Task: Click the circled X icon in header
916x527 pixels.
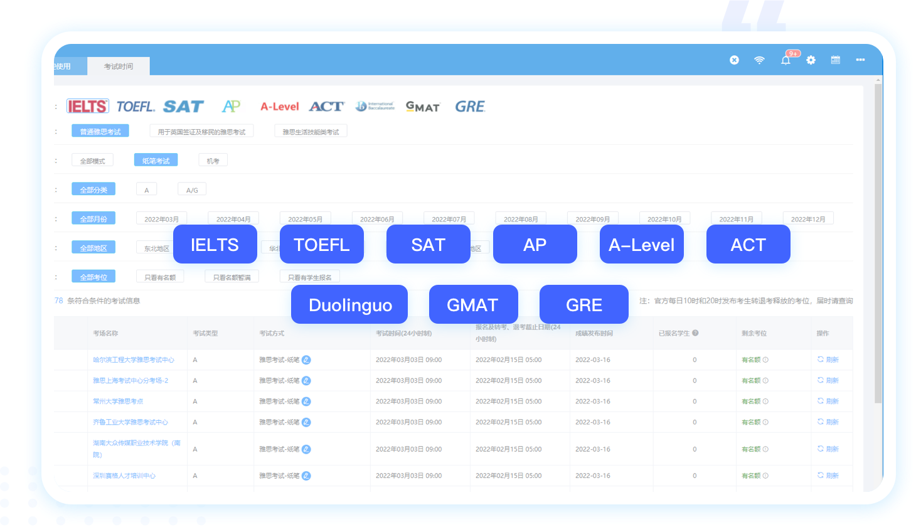Action: tap(734, 60)
